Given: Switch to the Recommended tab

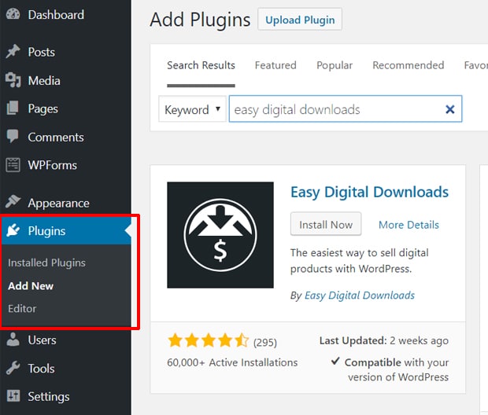Looking at the screenshot, I should (x=408, y=65).
